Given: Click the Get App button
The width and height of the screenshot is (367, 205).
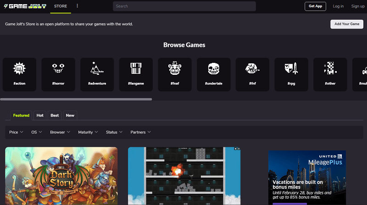Looking at the screenshot, I should pyautogui.click(x=315, y=6).
